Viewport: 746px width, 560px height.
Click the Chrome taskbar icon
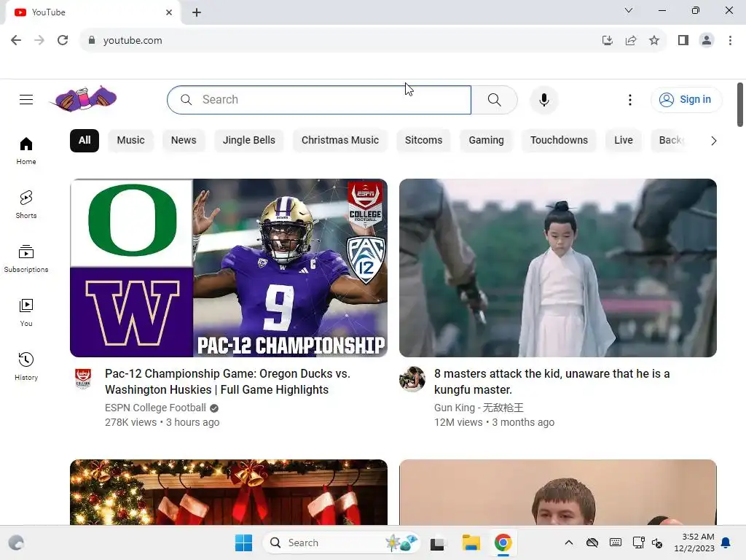tap(503, 542)
